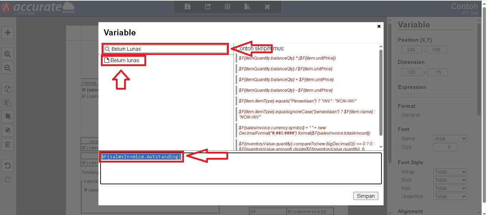
Task: Click the save icon in the top toolbar
Action: (188, 7)
